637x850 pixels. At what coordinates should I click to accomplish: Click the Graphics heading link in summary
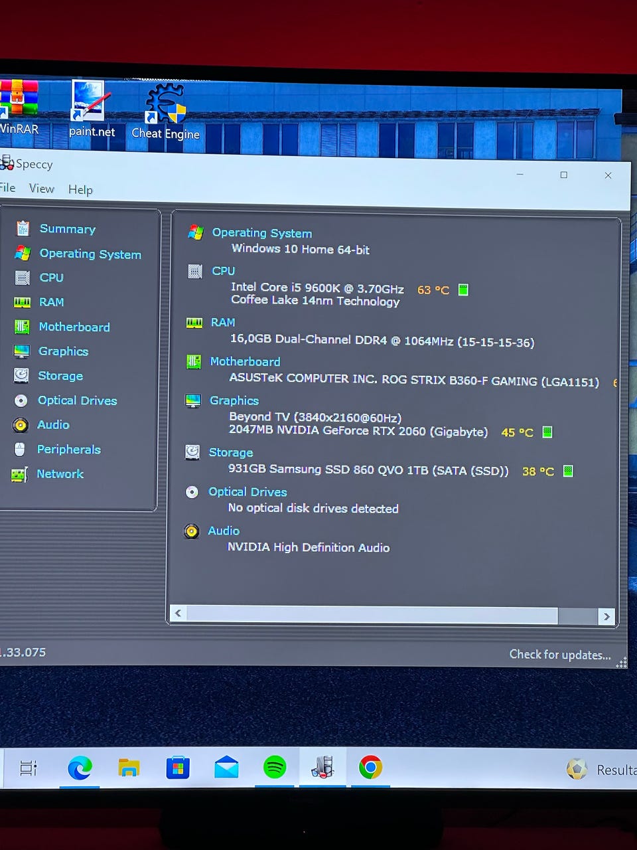[234, 400]
